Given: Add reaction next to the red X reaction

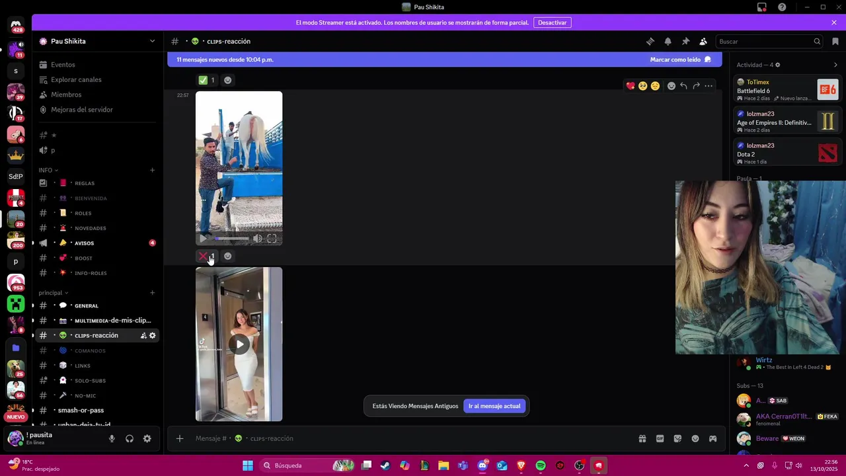Looking at the screenshot, I should coord(227,257).
